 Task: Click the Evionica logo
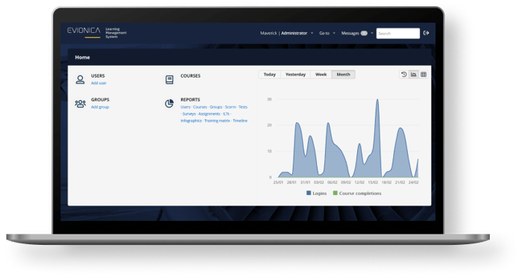(x=84, y=31)
